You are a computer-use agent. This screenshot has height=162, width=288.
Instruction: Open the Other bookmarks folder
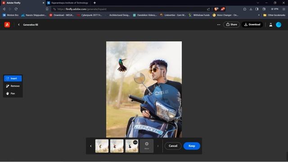pyautogui.click(x=274, y=15)
